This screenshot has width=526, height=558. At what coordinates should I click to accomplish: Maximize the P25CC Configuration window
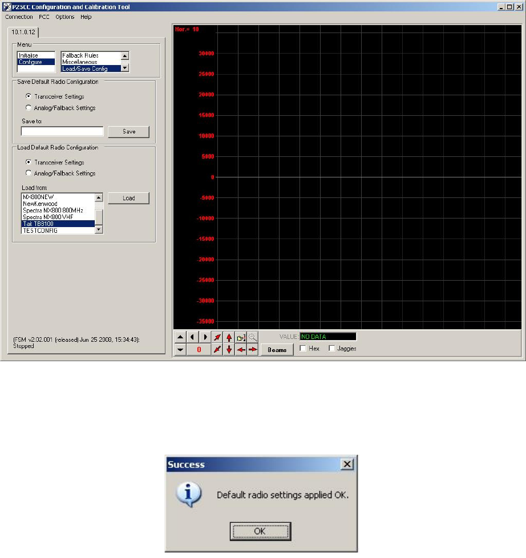509,7
